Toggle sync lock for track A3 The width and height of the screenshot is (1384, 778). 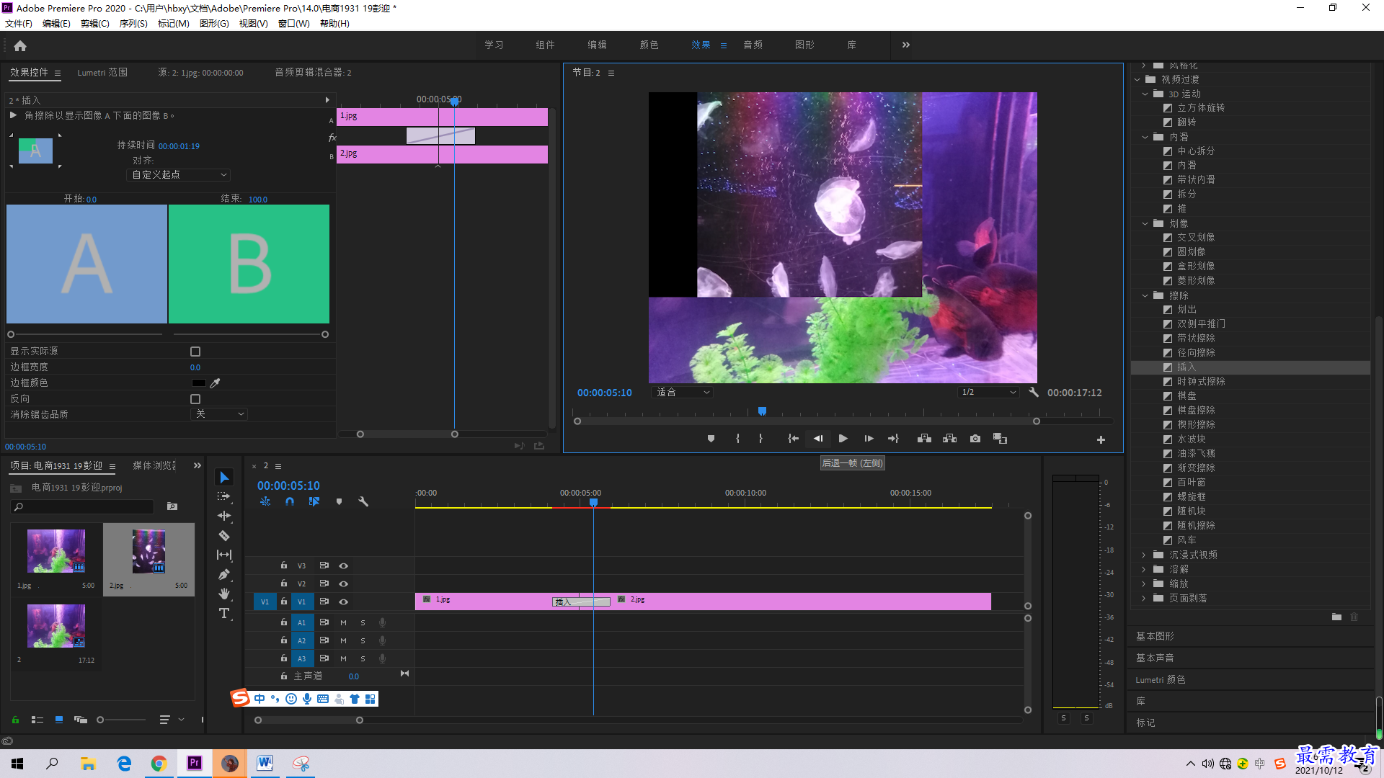tap(324, 658)
